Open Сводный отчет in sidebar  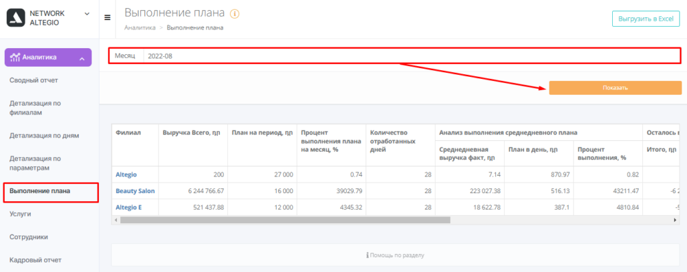34,80
